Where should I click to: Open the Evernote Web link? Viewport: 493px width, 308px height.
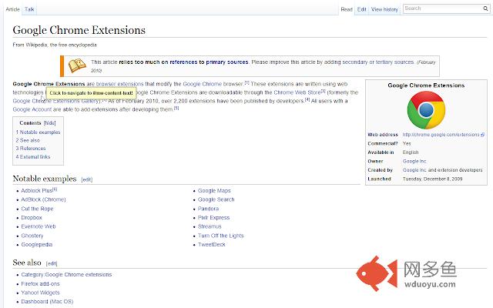pyautogui.click(x=39, y=226)
